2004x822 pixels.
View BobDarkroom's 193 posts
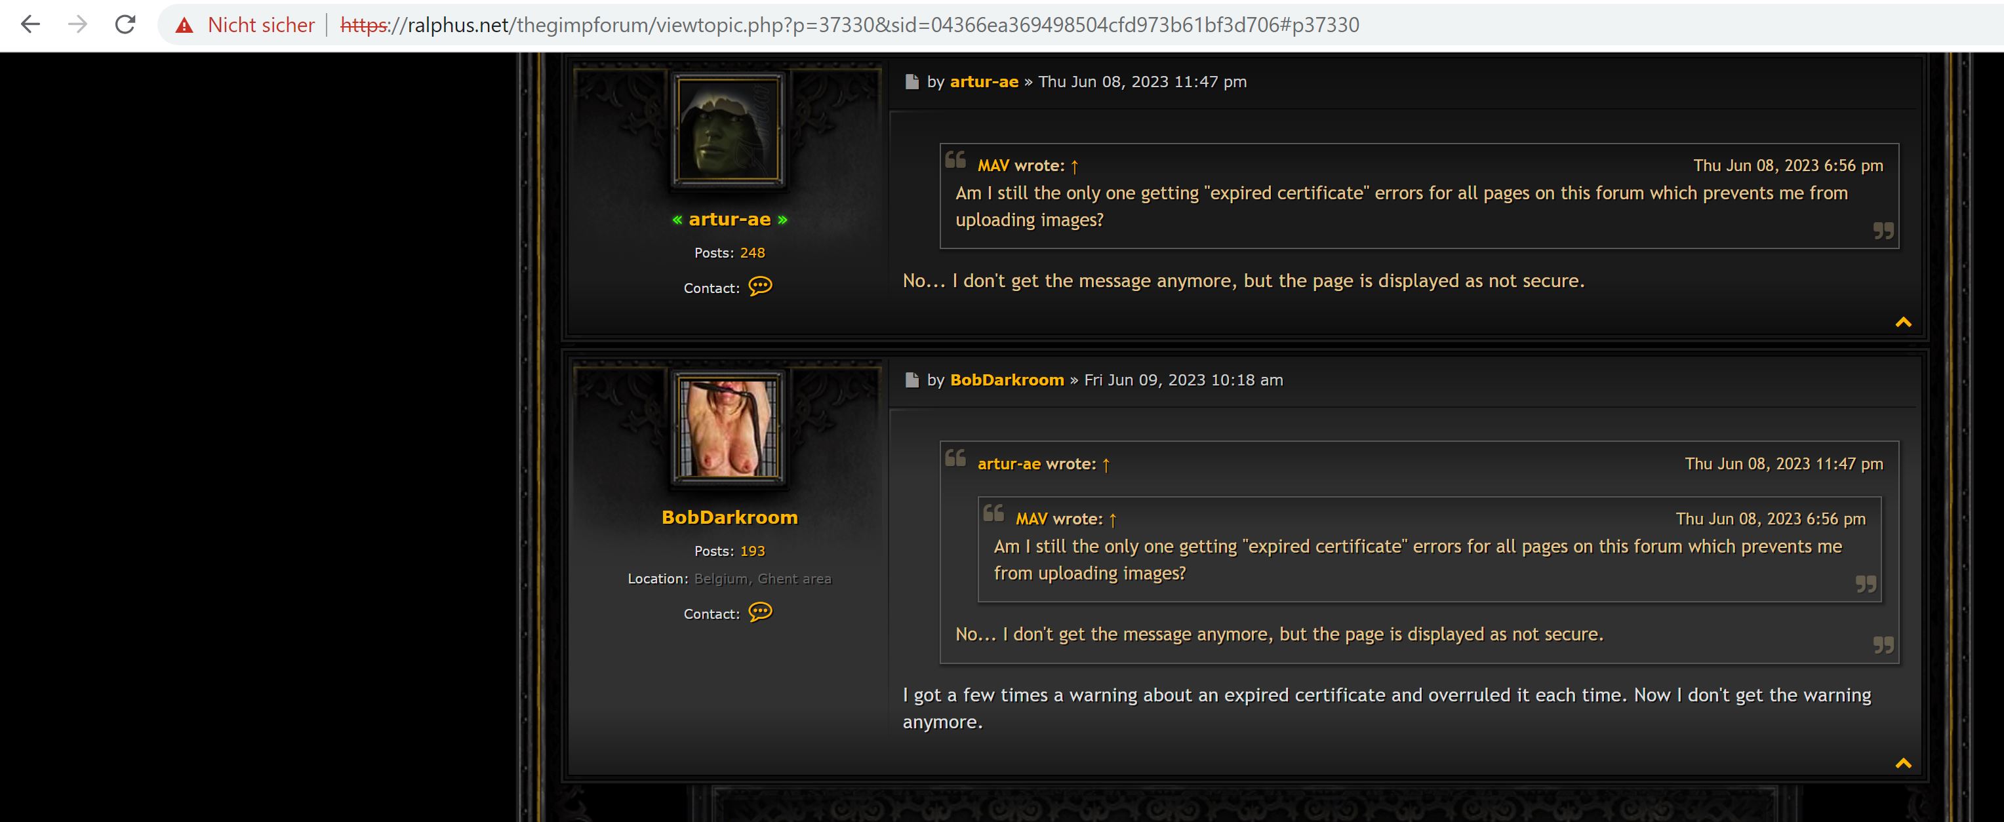pos(751,551)
